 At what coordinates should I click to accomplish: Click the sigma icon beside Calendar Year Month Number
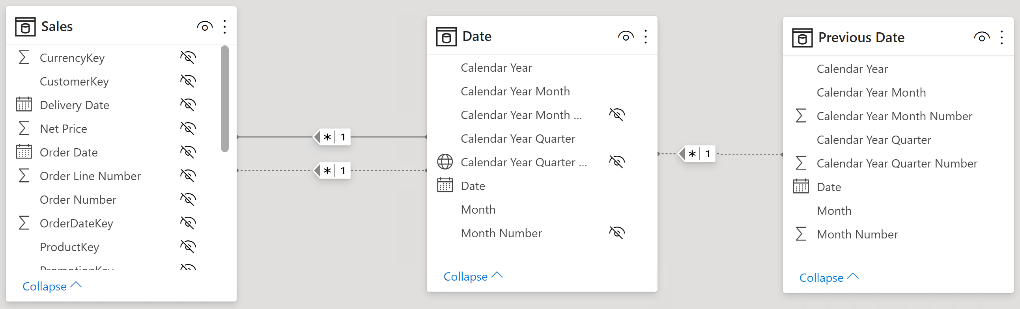pos(801,116)
